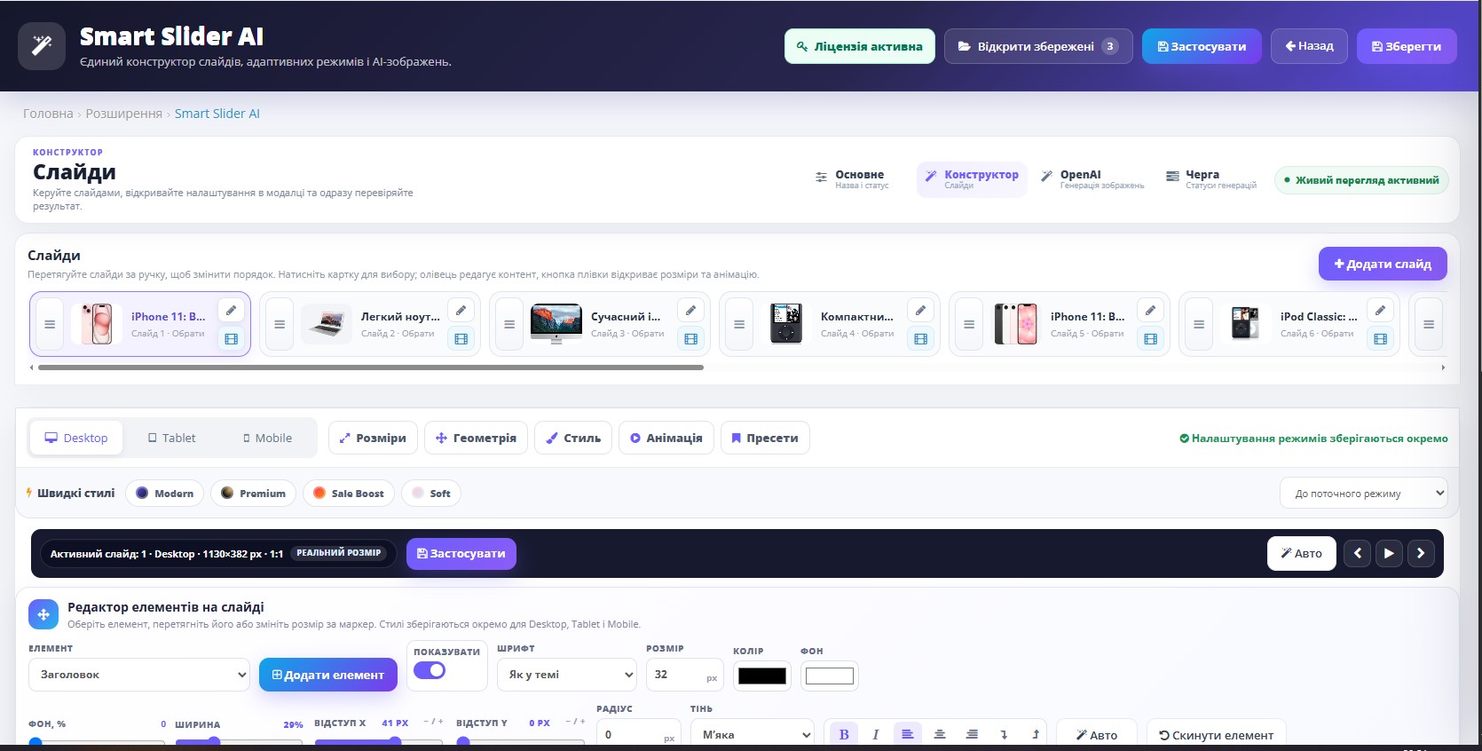Toggle italic text formatting
The height and width of the screenshot is (751, 1482).
click(876, 734)
